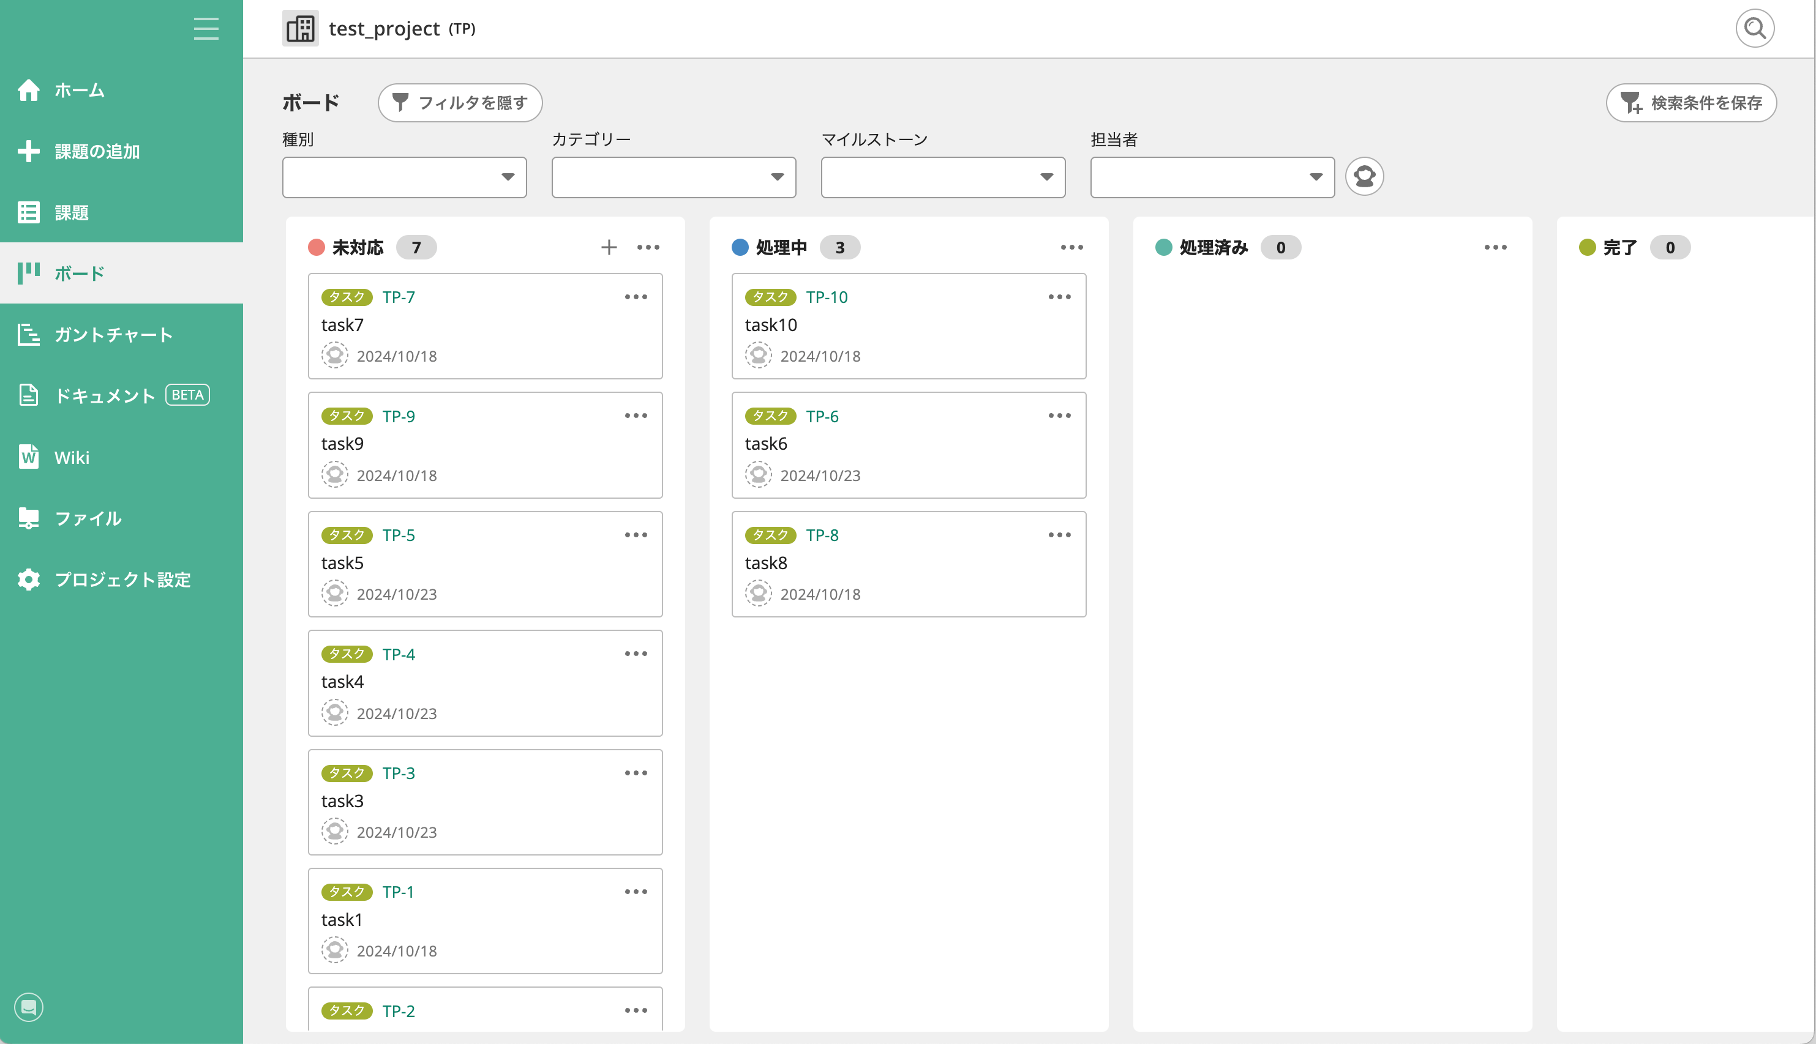Screen dimensions: 1816x1044
Task: Open the test_project icon at top
Action: pyautogui.click(x=300, y=29)
